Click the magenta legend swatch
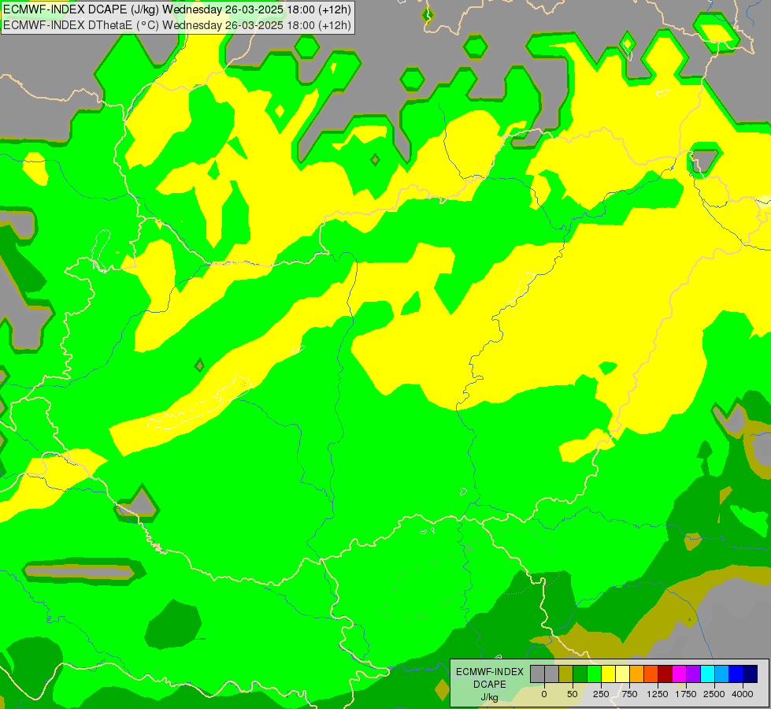771x709 pixels. 679,674
